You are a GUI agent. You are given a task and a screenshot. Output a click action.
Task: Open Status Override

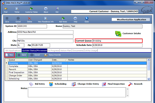[x=52, y=55]
